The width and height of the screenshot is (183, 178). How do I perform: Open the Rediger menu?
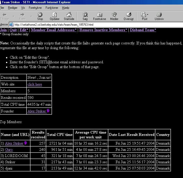pyautogui.click(x=13, y=8)
